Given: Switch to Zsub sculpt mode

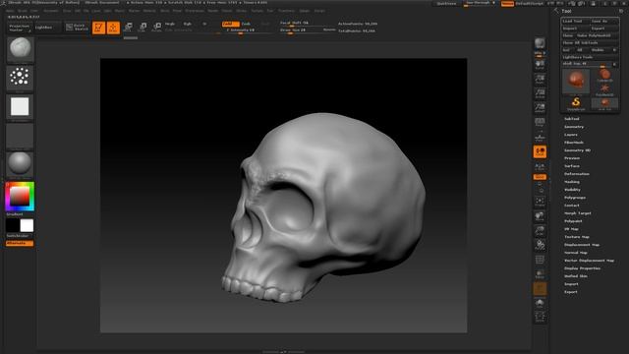Looking at the screenshot, I should pos(246,24).
